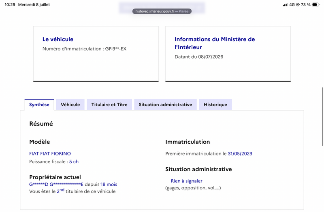The height and width of the screenshot is (212, 324).
Task: Tap the 10:29 clock in status bar
Action: click(x=10, y=4)
